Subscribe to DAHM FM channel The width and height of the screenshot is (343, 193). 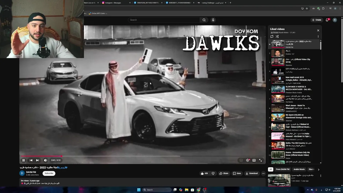click(x=49, y=173)
